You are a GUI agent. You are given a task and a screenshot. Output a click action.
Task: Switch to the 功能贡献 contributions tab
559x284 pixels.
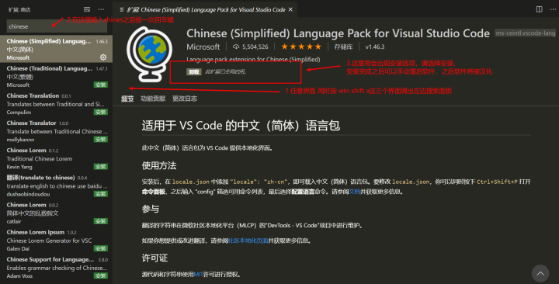click(x=153, y=99)
